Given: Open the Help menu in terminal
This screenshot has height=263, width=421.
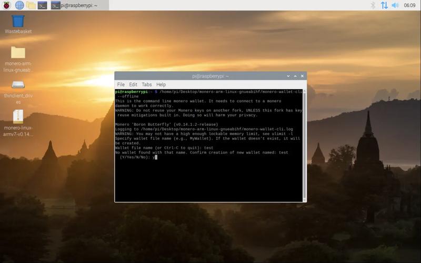Looking at the screenshot, I should click(161, 84).
